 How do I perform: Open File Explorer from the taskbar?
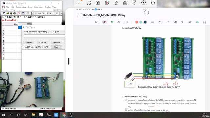point(33,115)
